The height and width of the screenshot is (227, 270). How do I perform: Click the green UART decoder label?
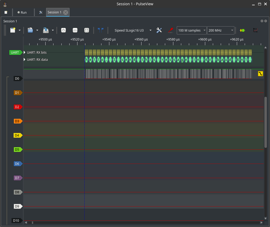pyautogui.click(x=15, y=52)
